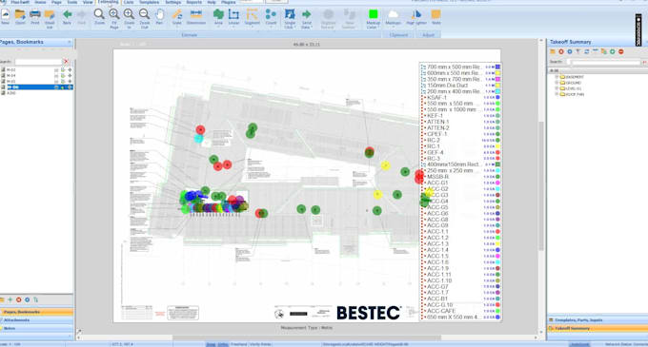This screenshot has width=648, height=347.
Task: Click the blue circle icon in Takeoff Summary toolbar
Action: click(x=570, y=51)
